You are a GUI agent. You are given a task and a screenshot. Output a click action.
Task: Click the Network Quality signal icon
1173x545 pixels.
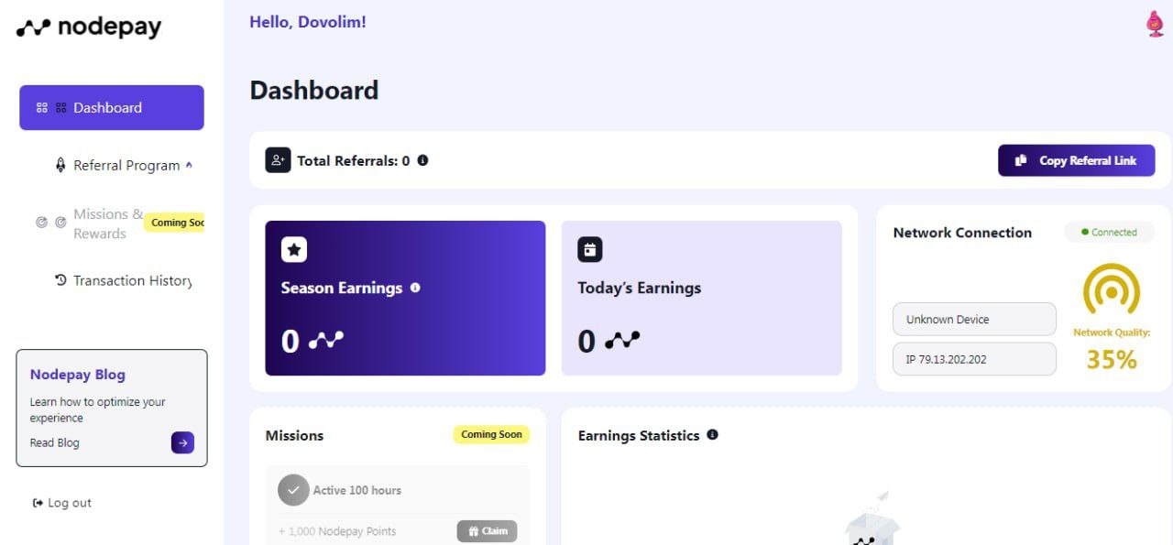[x=1111, y=291]
